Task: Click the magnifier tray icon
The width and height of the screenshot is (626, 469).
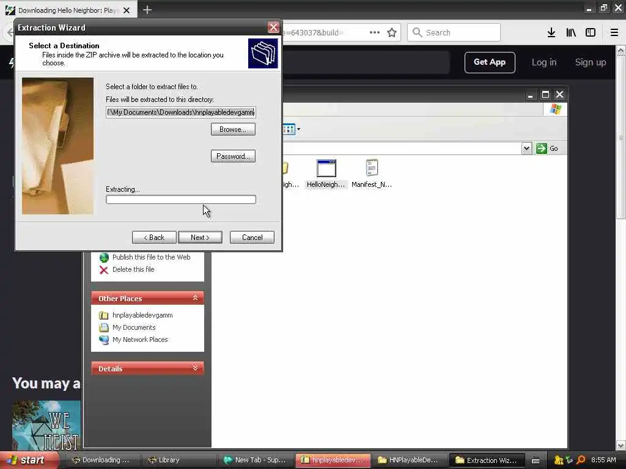Action: (581, 460)
